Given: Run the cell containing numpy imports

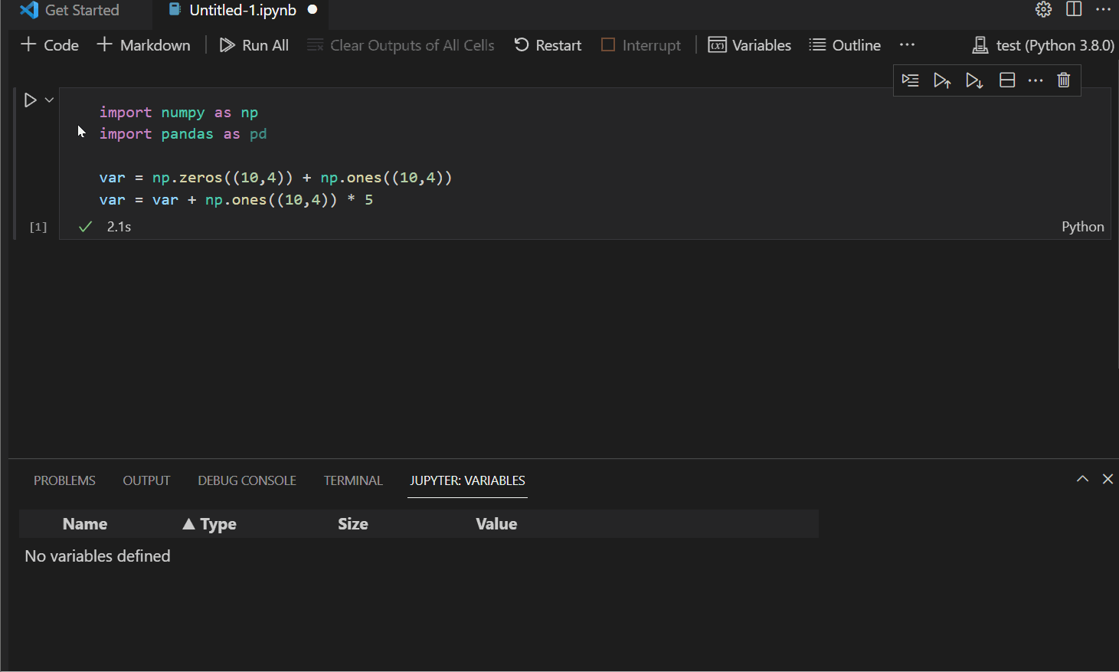Looking at the screenshot, I should (x=31, y=100).
